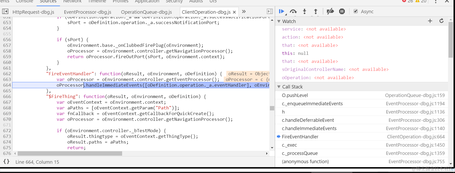Open link EventProcessor-dbg.js:306
The width and height of the screenshot is (455, 173).
click(417, 120)
